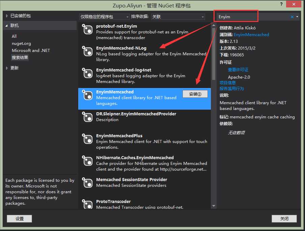The width and height of the screenshot is (305, 231).
Task: Select the All source
Action: tap(14, 36)
